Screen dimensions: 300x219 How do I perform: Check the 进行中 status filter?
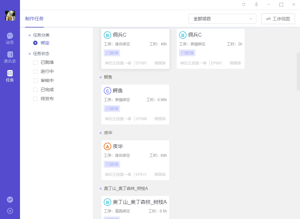35,72
